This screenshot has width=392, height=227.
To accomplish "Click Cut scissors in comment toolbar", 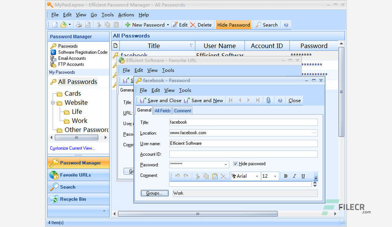I will [197, 176].
